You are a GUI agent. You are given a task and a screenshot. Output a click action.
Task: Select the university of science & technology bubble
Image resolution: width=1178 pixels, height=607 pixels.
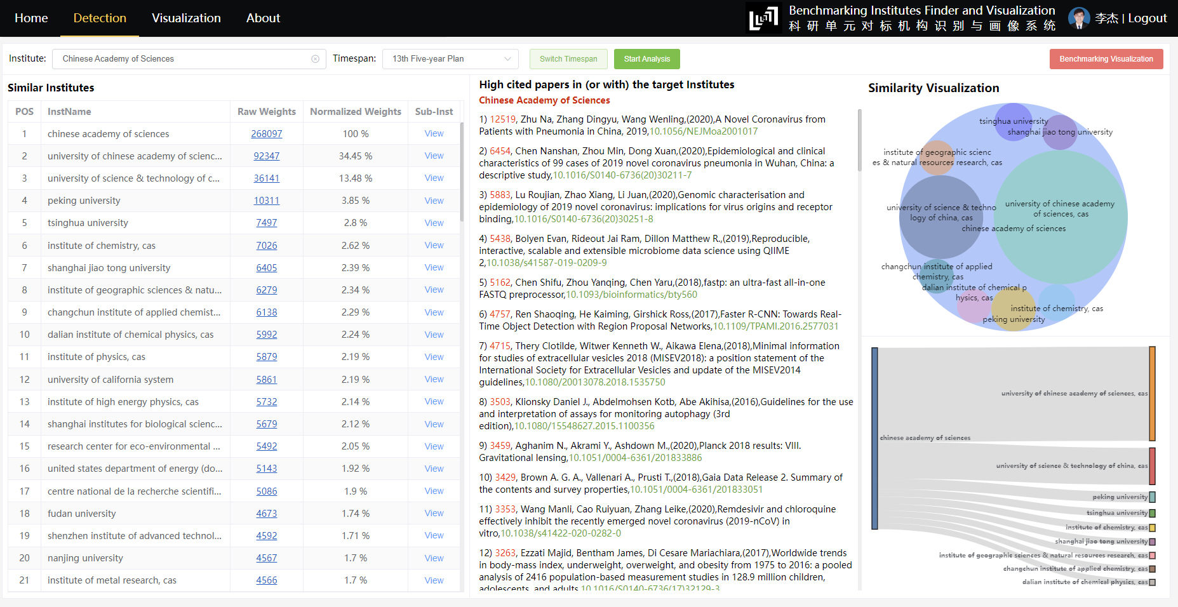point(941,217)
